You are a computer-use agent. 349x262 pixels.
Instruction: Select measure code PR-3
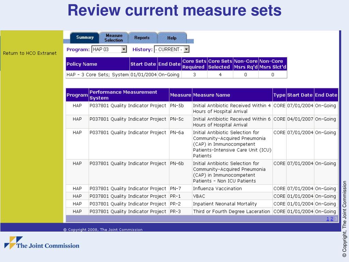(175, 212)
